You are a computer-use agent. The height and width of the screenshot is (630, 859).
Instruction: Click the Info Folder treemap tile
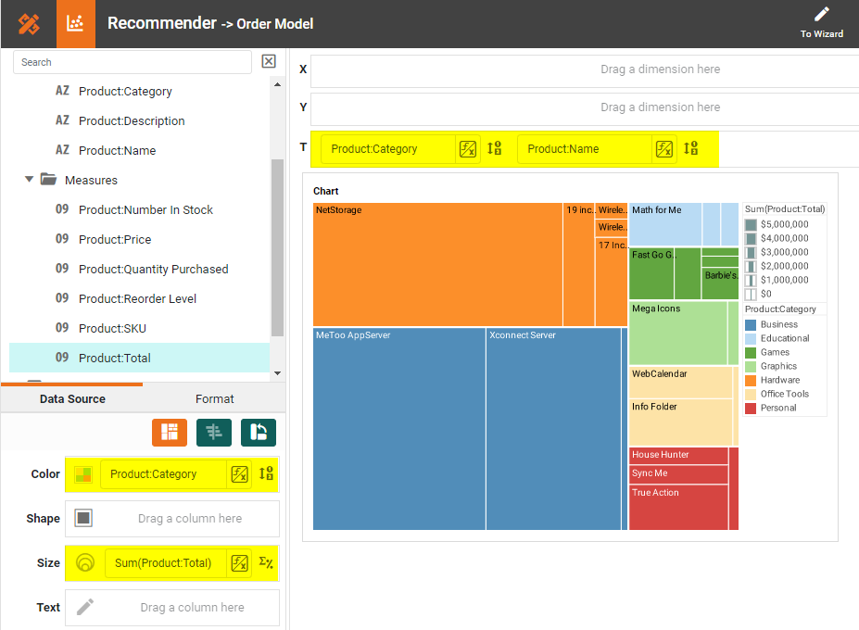681,422
